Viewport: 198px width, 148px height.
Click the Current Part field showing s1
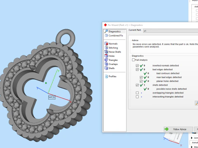170,31
